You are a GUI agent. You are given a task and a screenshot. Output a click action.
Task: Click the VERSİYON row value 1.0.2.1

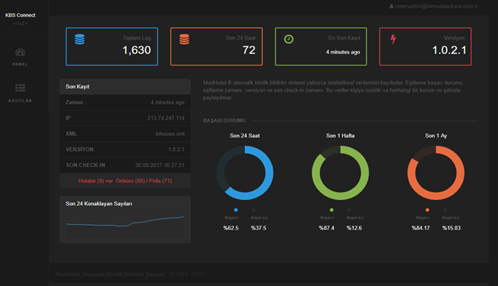point(176,149)
